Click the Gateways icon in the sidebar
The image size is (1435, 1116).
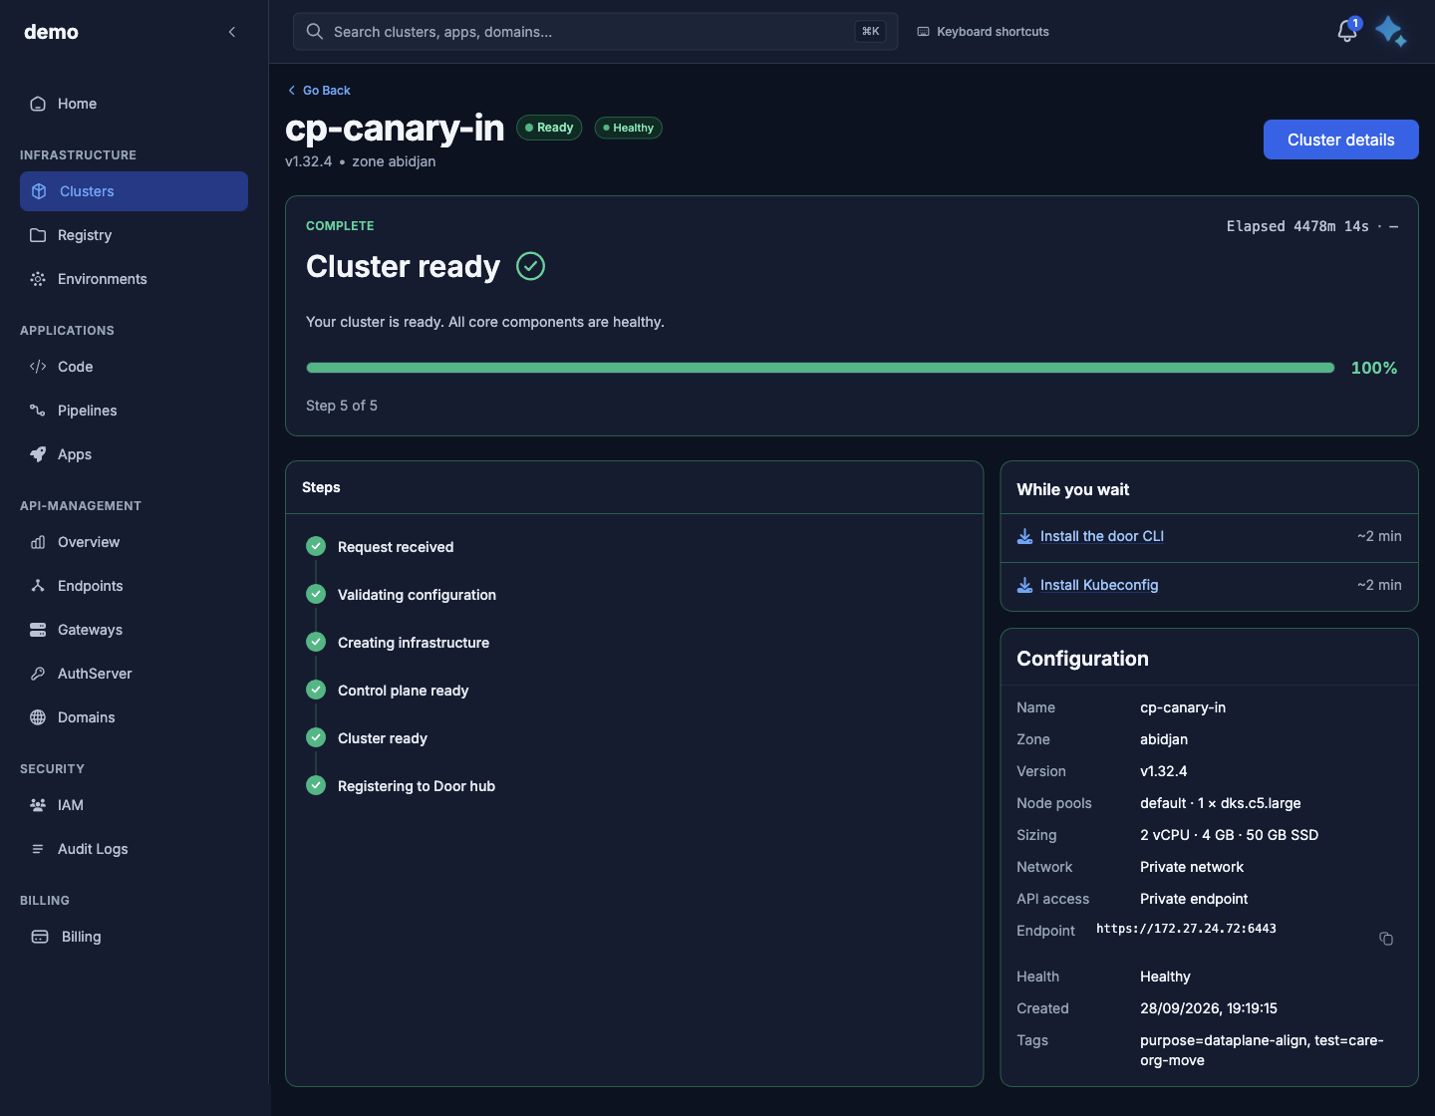click(x=38, y=630)
